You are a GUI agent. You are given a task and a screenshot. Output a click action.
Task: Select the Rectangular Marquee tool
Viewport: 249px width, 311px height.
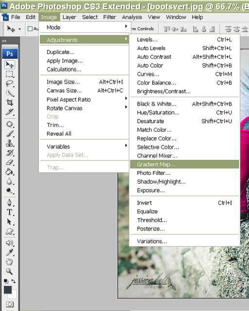click(10, 74)
